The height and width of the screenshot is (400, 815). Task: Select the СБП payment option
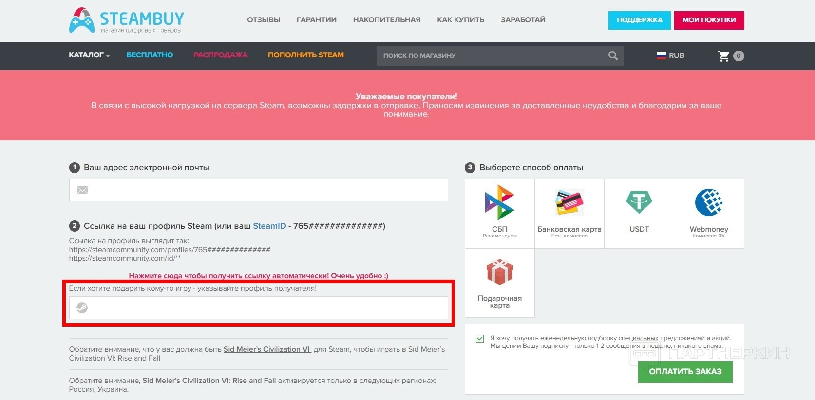point(500,214)
